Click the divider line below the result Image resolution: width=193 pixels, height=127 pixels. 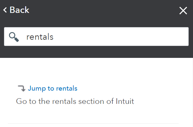tap(93, 123)
